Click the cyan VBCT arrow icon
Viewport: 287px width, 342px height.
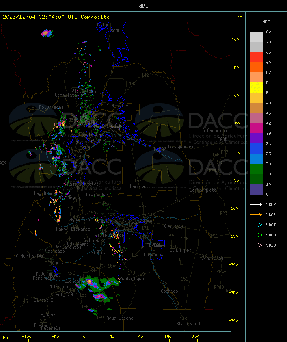click(x=256, y=225)
